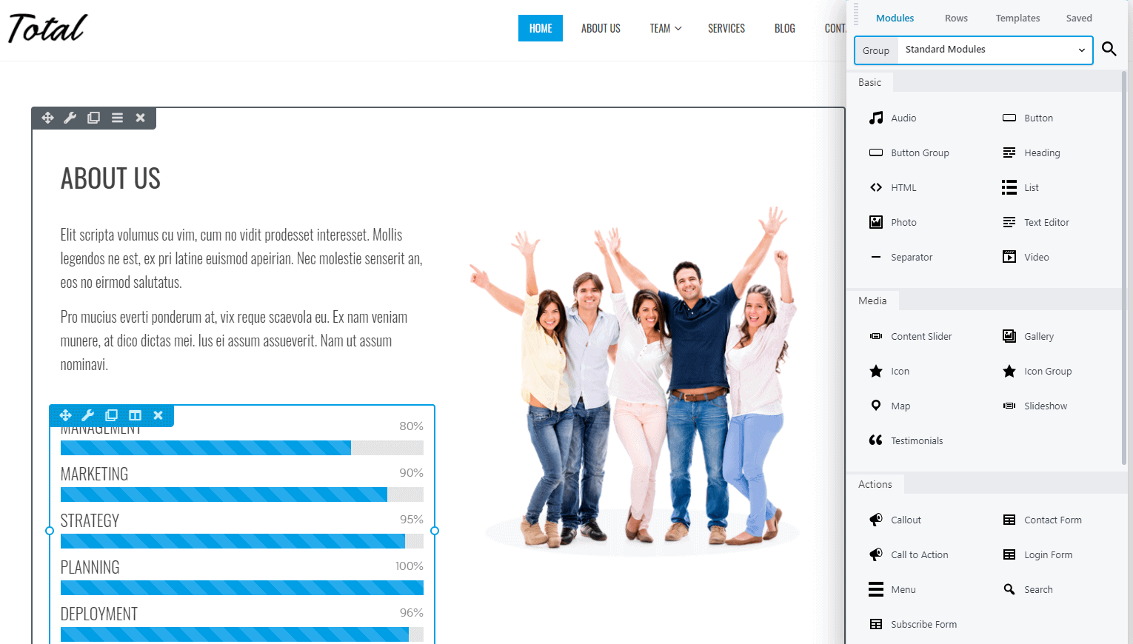The height and width of the screenshot is (644, 1133).
Task: Add the Video module
Action: coord(1026,257)
